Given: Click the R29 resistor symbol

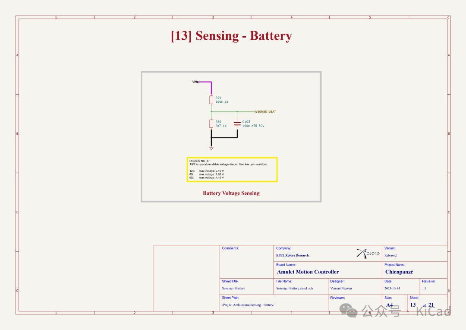Looking at the screenshot, I should [x=211, y=100].
